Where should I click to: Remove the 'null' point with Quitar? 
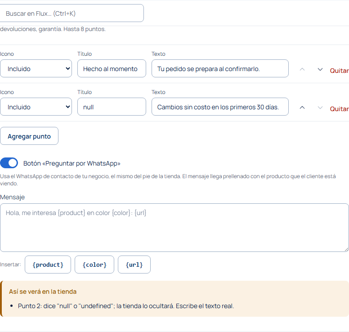coord(339,109)
